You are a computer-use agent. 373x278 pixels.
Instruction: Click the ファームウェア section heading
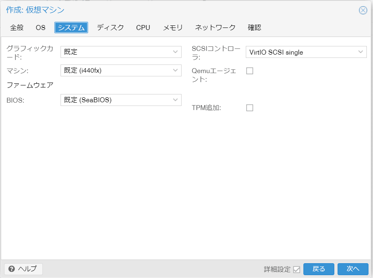click(x=30, y=85)
